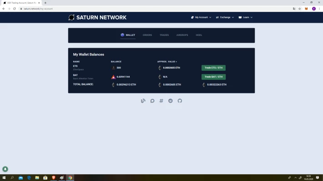Open the chat bubble footer icon

coord(152,101)
